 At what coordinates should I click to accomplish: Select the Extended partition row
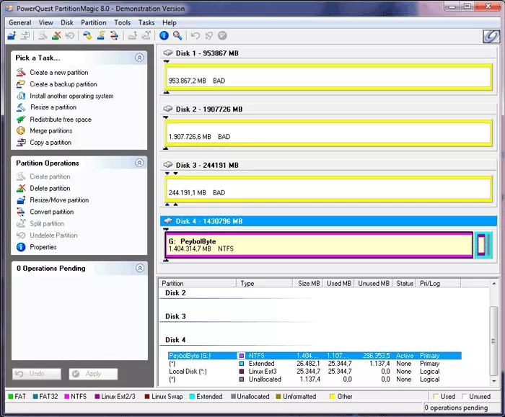[315, 364]
